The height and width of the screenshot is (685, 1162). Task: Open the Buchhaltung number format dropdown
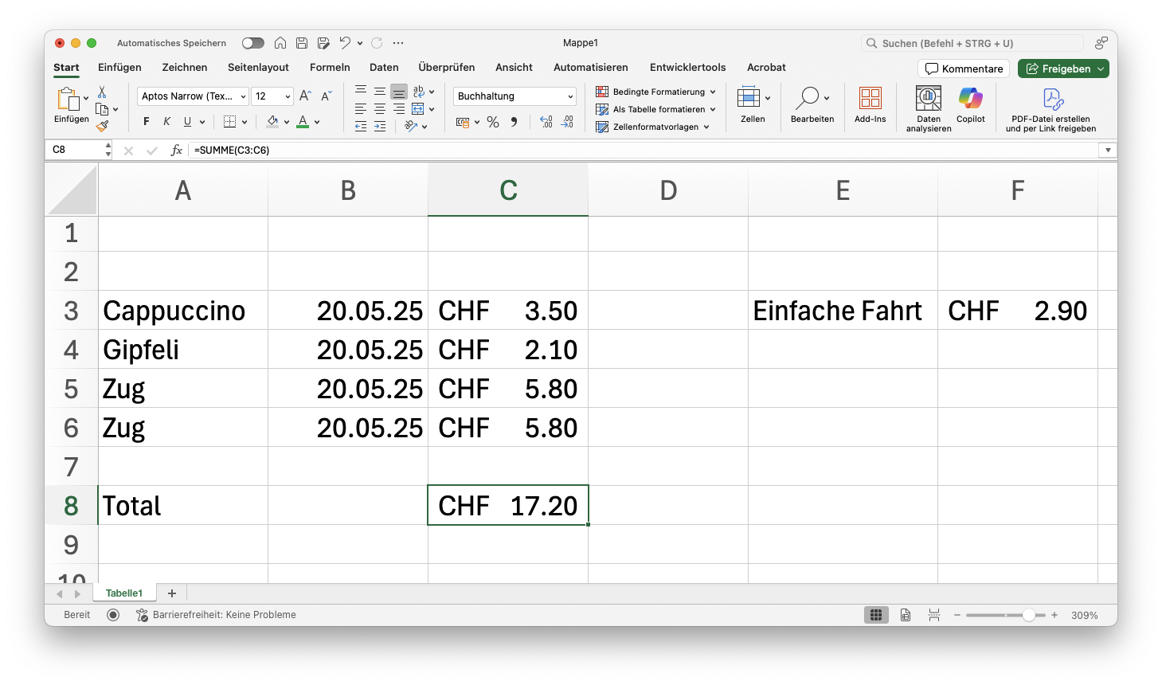pyautogui.click(x=570, y=96)
